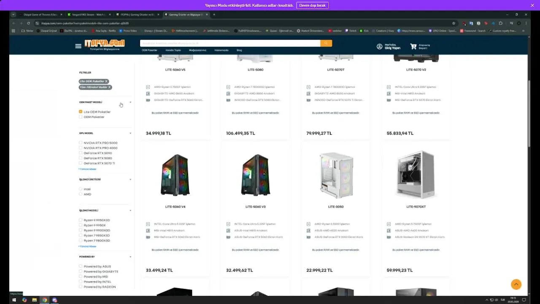540x304 pixels.
Task: Open the Kendin Topla nav item
Action: tap(173, 50)
